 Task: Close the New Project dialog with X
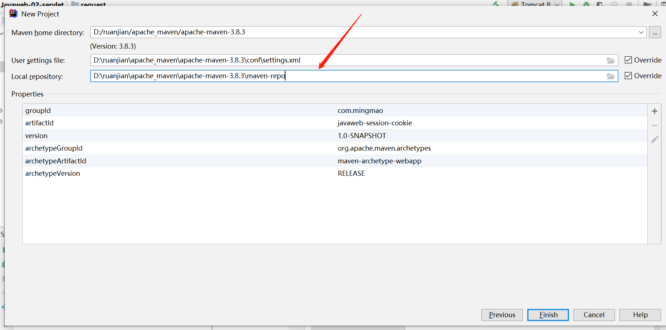tap(655, 14)
